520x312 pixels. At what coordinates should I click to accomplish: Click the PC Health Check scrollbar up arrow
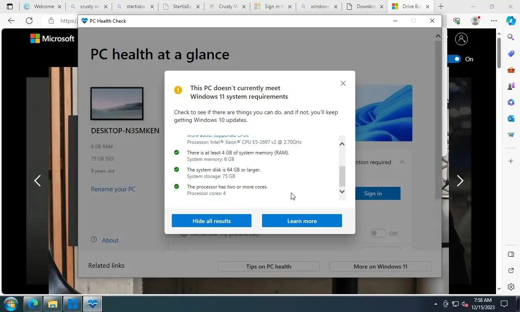[x=438, y=36]
